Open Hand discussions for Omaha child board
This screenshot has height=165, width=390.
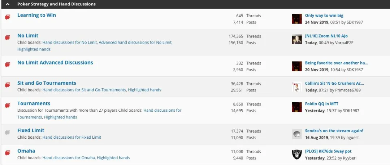click(x=69, y=158)
